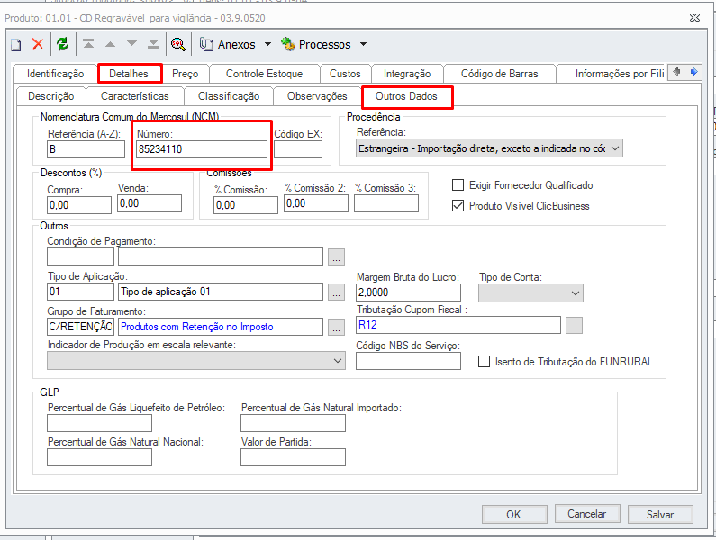Select the Observações sub-tab
Screen dimensions: 716x540
(x=317, y=96)
